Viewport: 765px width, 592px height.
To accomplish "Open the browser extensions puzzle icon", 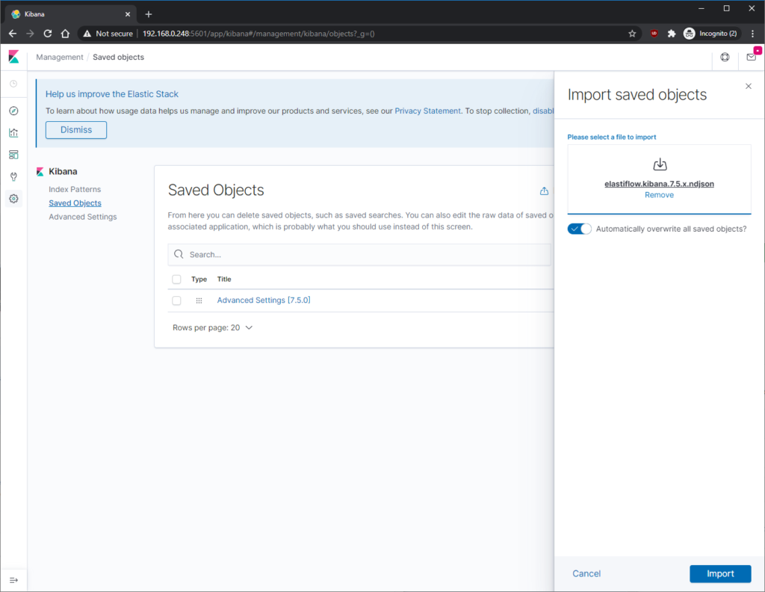I will point(672,34).
